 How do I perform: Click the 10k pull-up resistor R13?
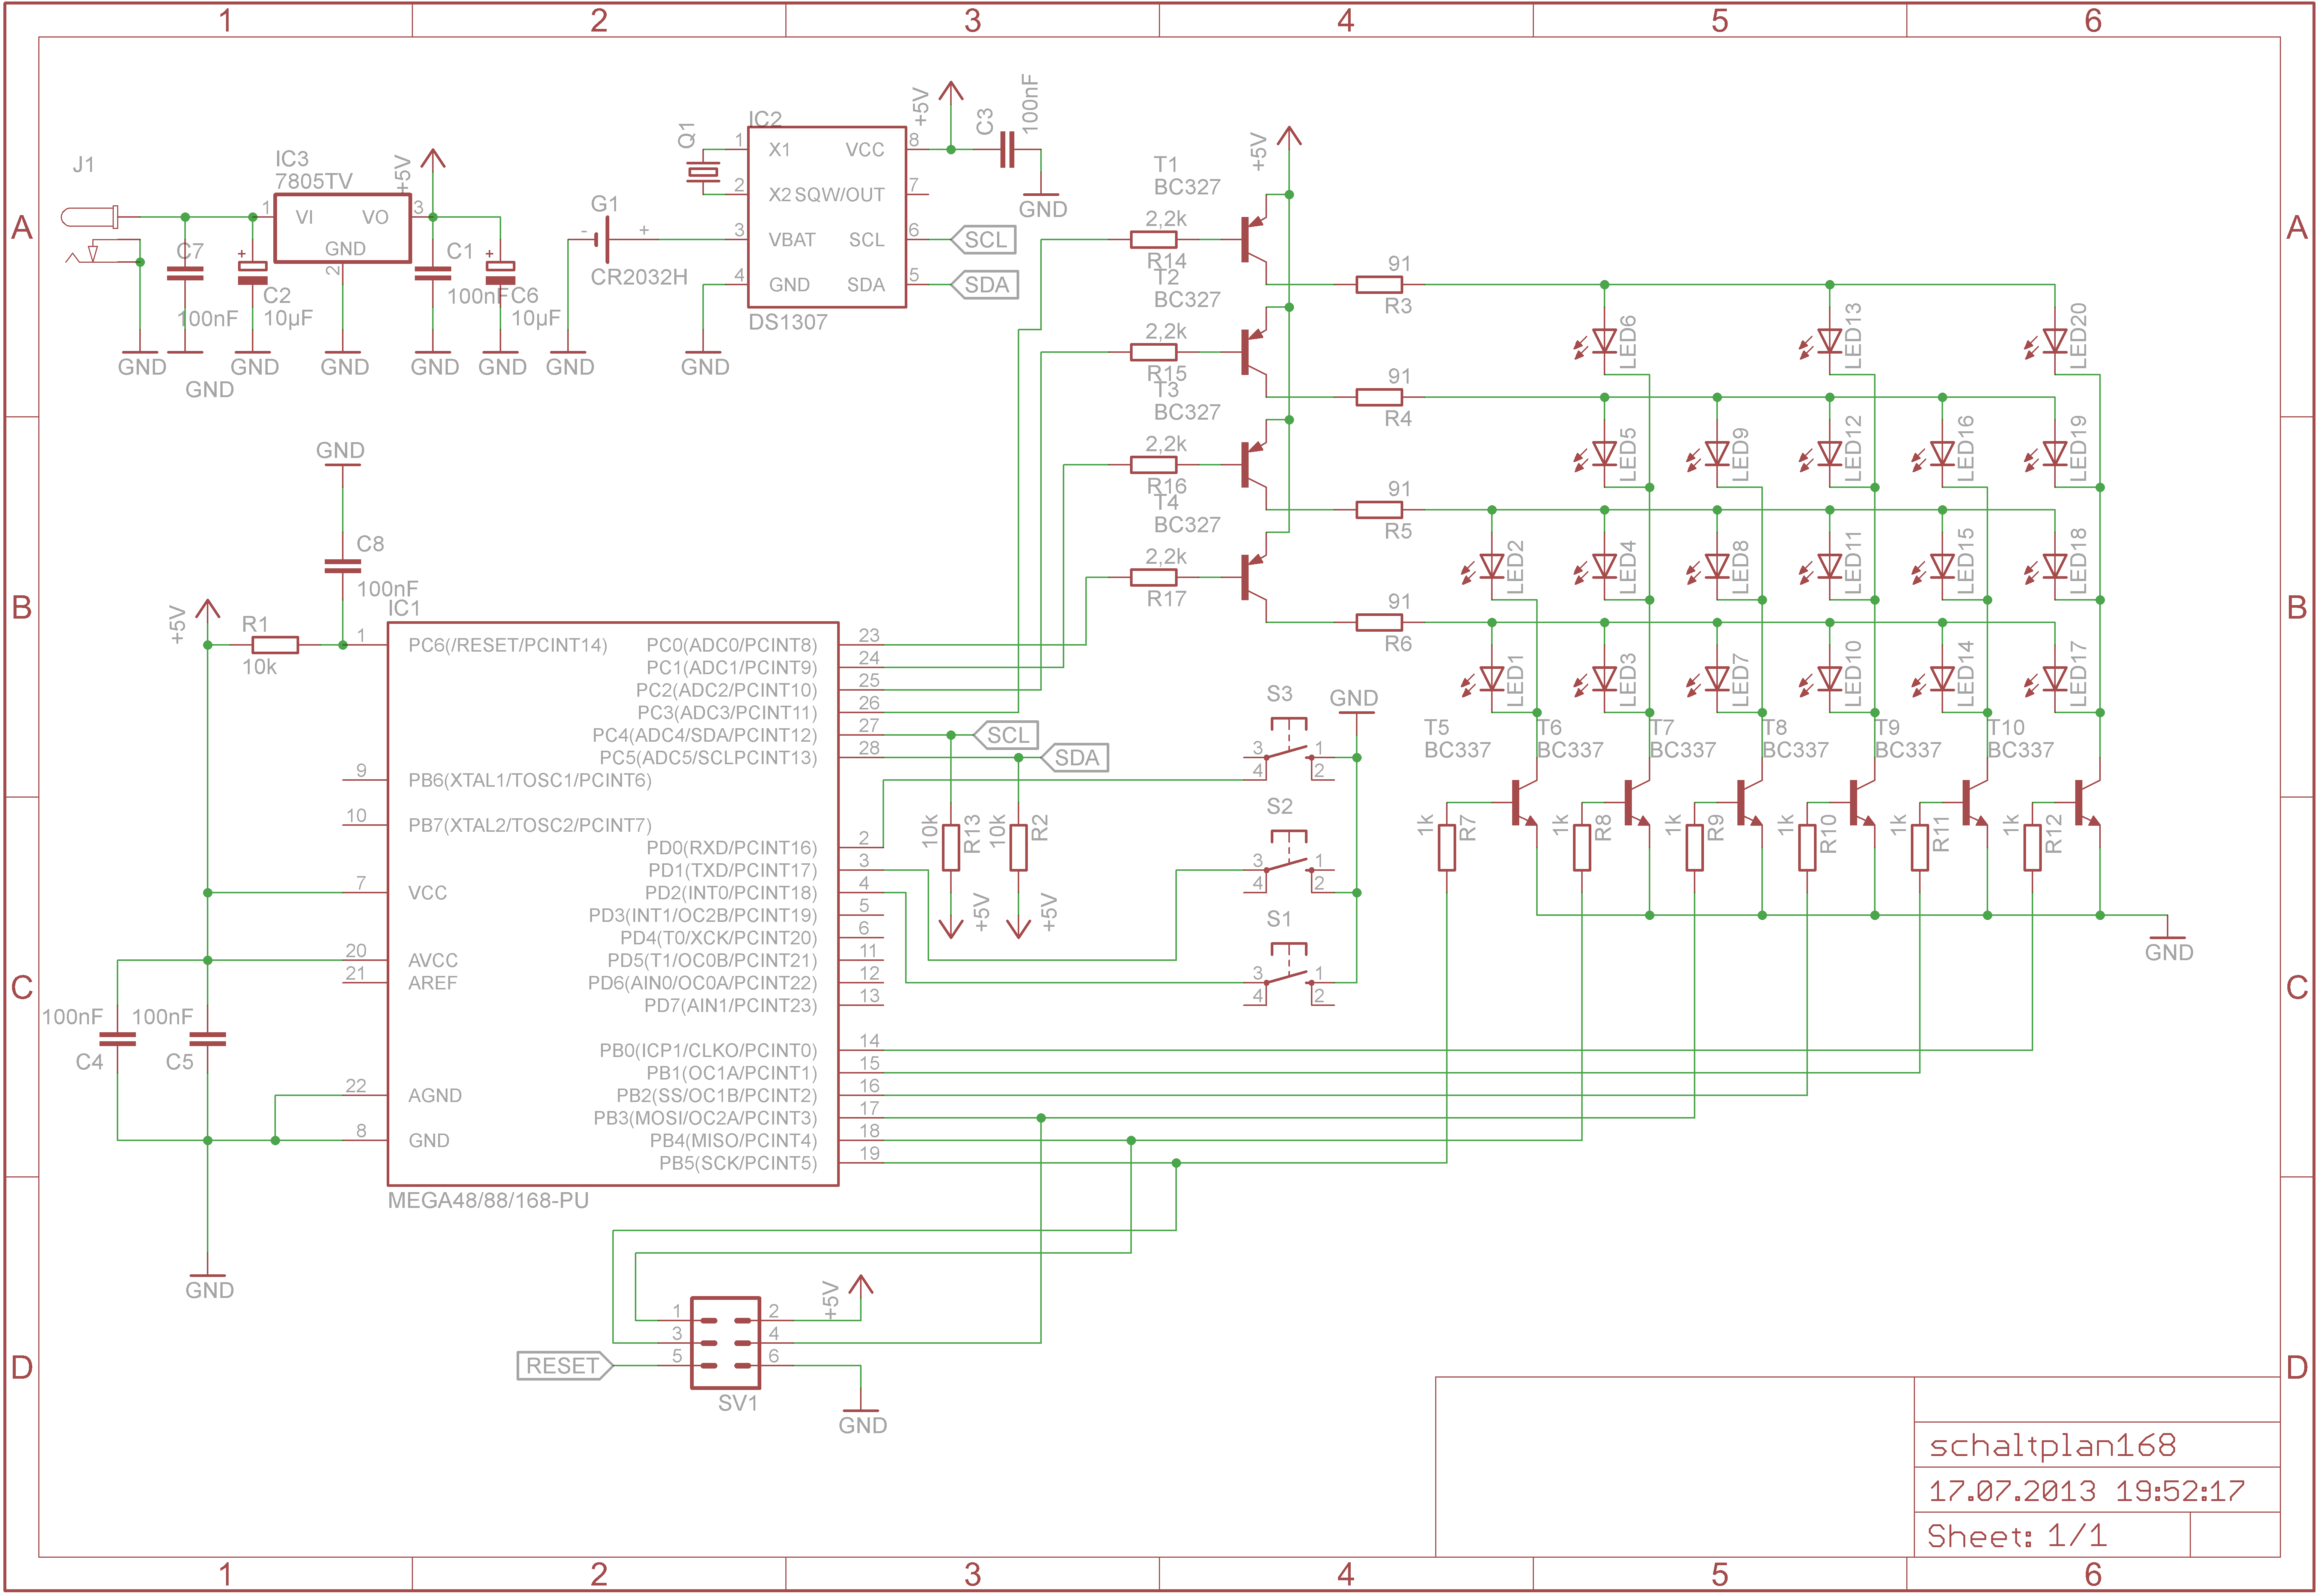[951, 848]
